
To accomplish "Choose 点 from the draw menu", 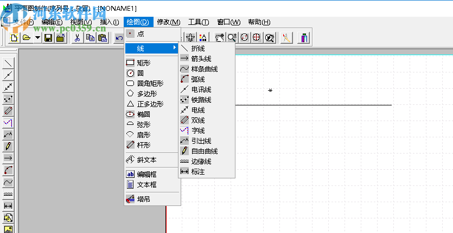I will click(152, 34).
